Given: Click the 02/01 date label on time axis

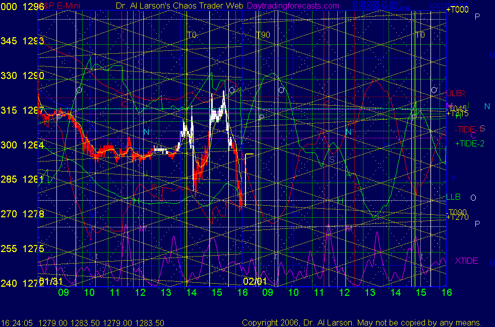Looking at the screenshot, I should [x=255, y=281].
